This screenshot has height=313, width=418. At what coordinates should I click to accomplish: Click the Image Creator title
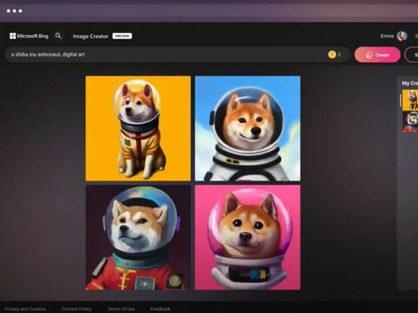[90, 36]
